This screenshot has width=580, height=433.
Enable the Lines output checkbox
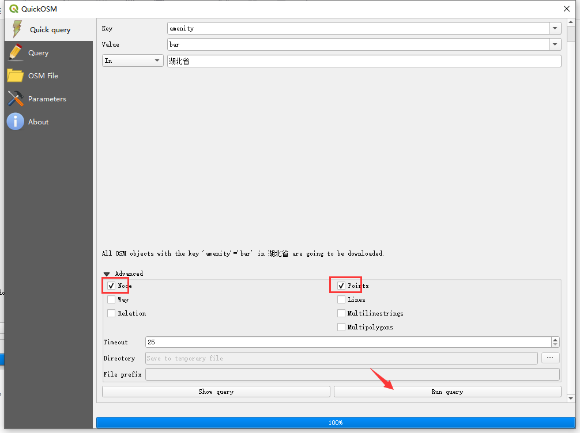point(341,299)
